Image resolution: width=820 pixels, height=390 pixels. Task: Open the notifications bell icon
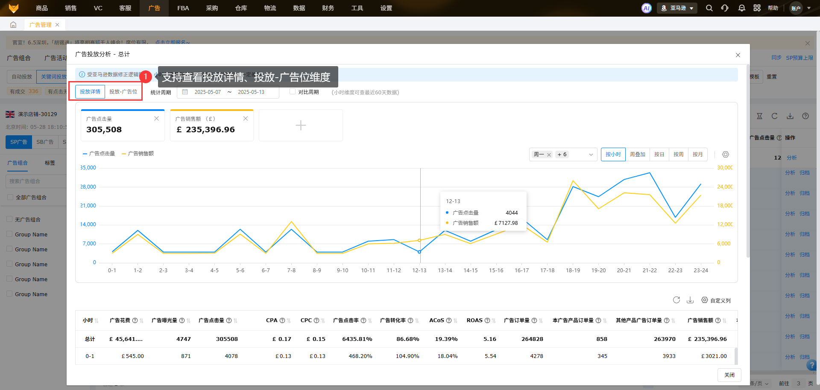point(741,8)
